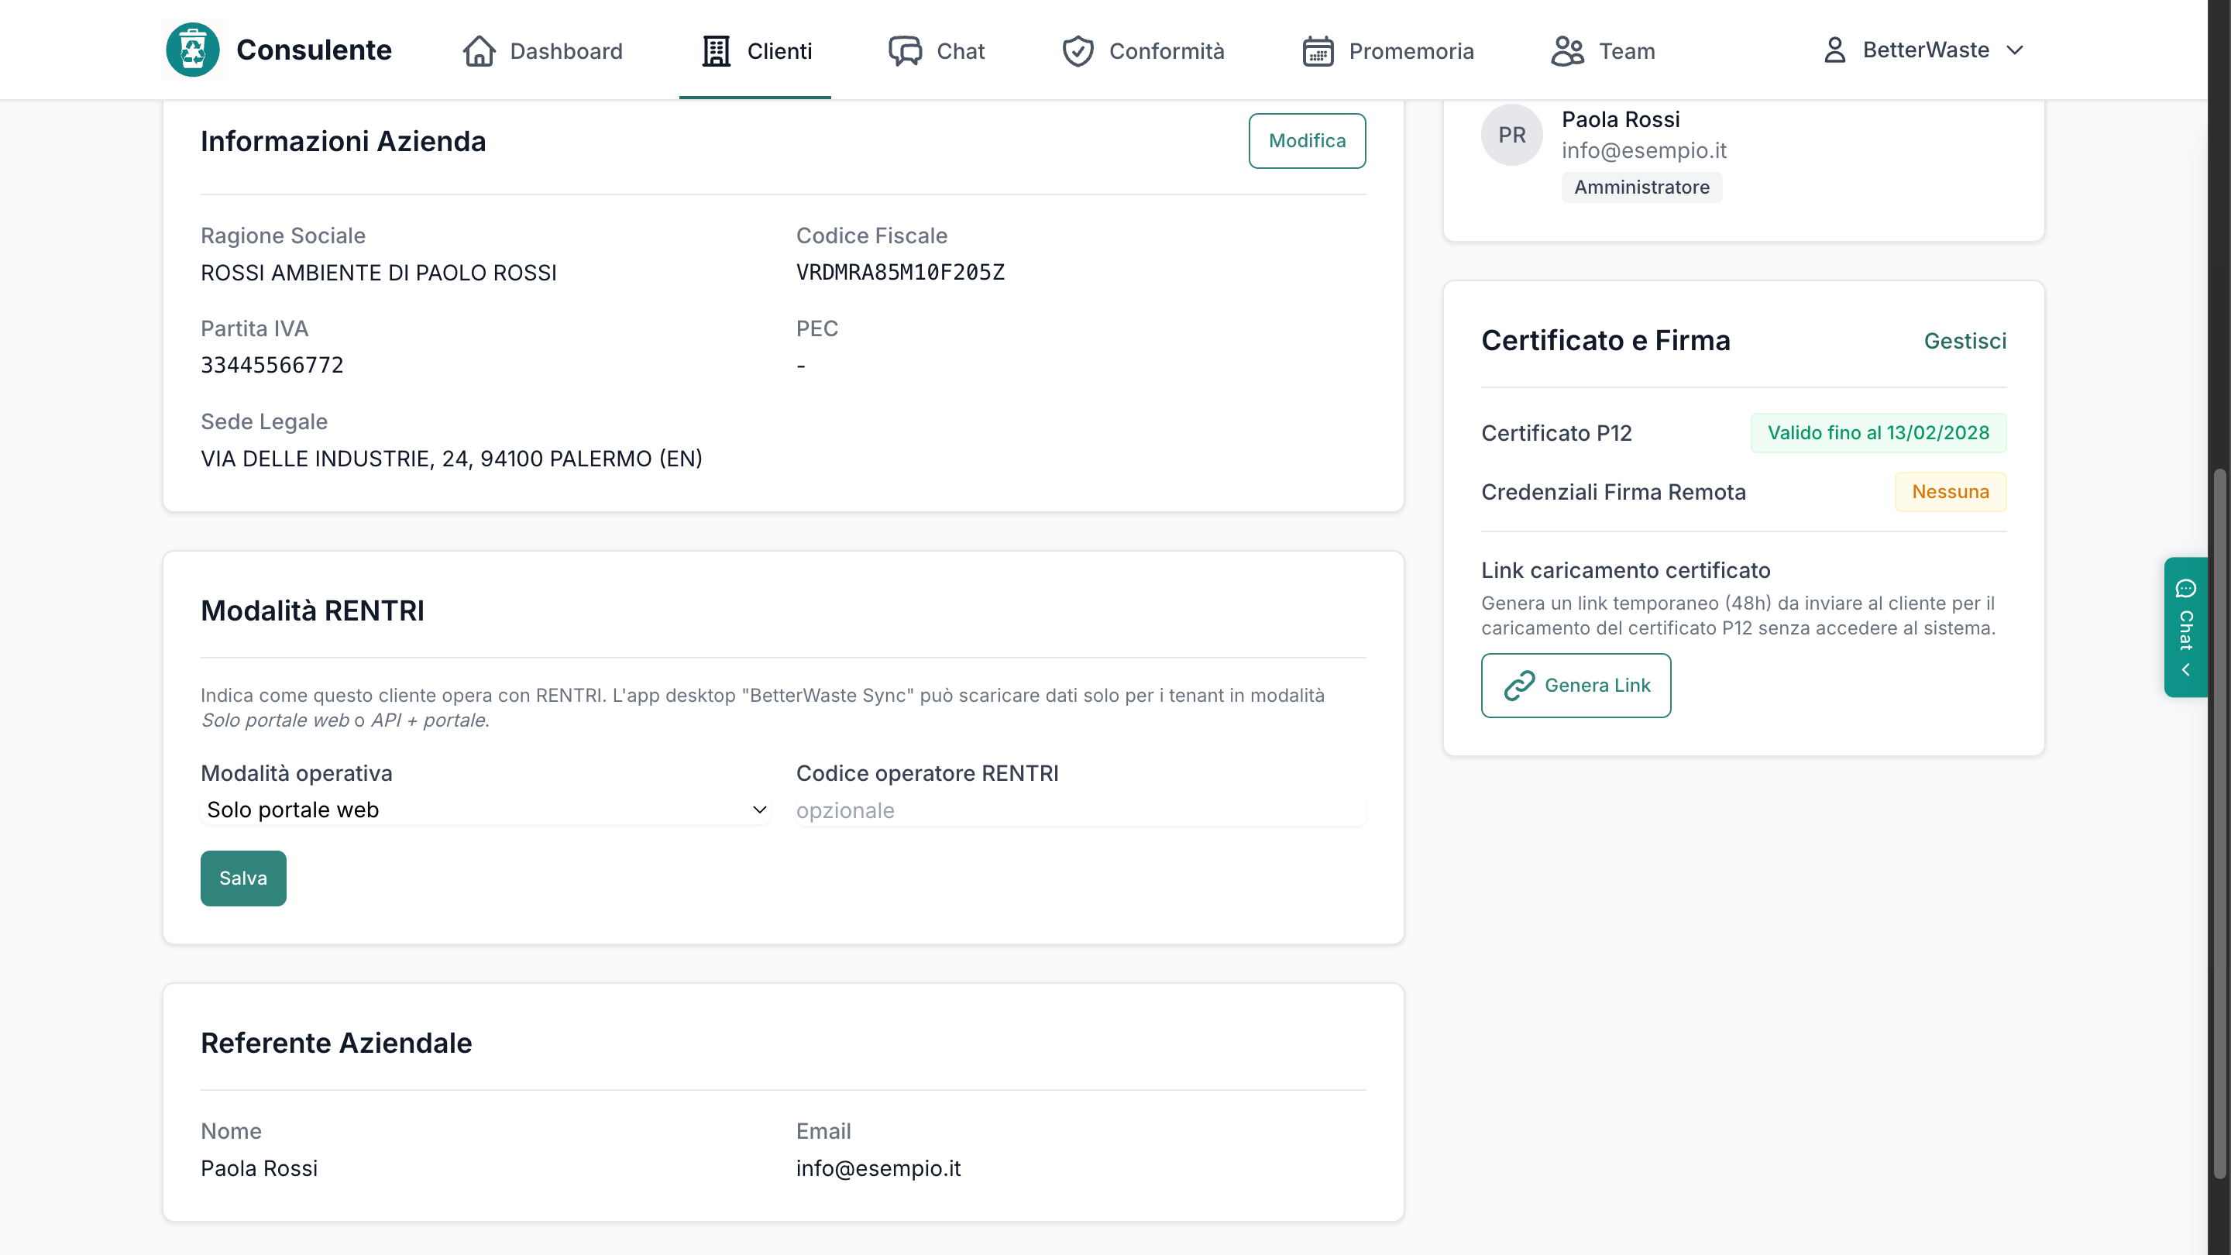This screenshot has width=2231, height=1255.
Task: Click the VIA DELLE INDUSTRIE address
Action: tap(451, 459)
